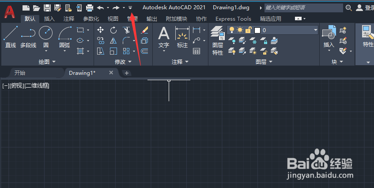Click the 特性 match properties icon
The image size is (374, 188).
pos(367,36)
